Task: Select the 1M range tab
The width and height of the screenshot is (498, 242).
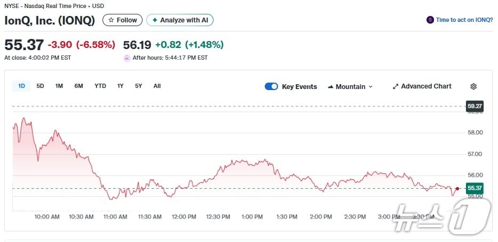Action: coord(59,86)
